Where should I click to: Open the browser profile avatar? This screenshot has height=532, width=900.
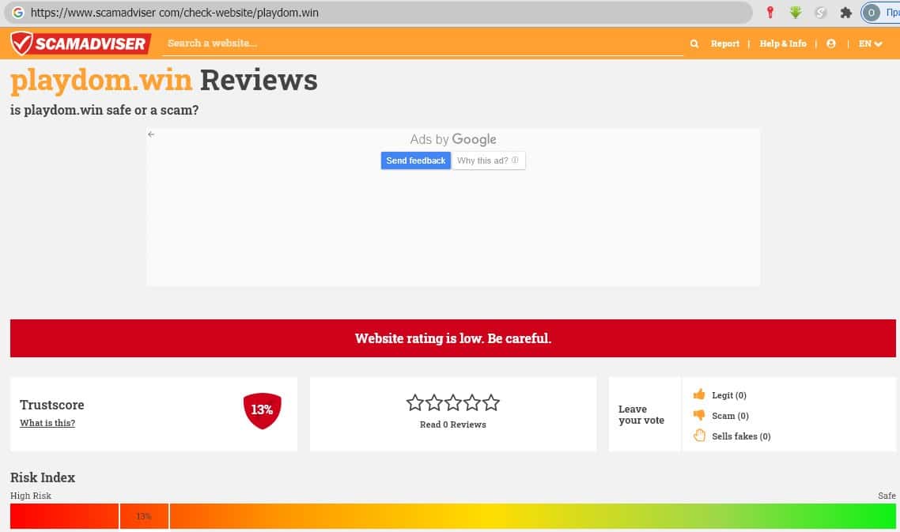(871, 12)
